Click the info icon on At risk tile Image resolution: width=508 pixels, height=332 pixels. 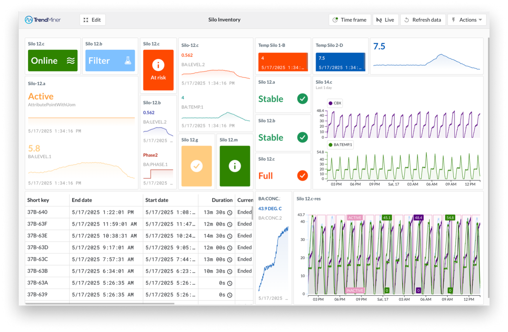point(158,65)
